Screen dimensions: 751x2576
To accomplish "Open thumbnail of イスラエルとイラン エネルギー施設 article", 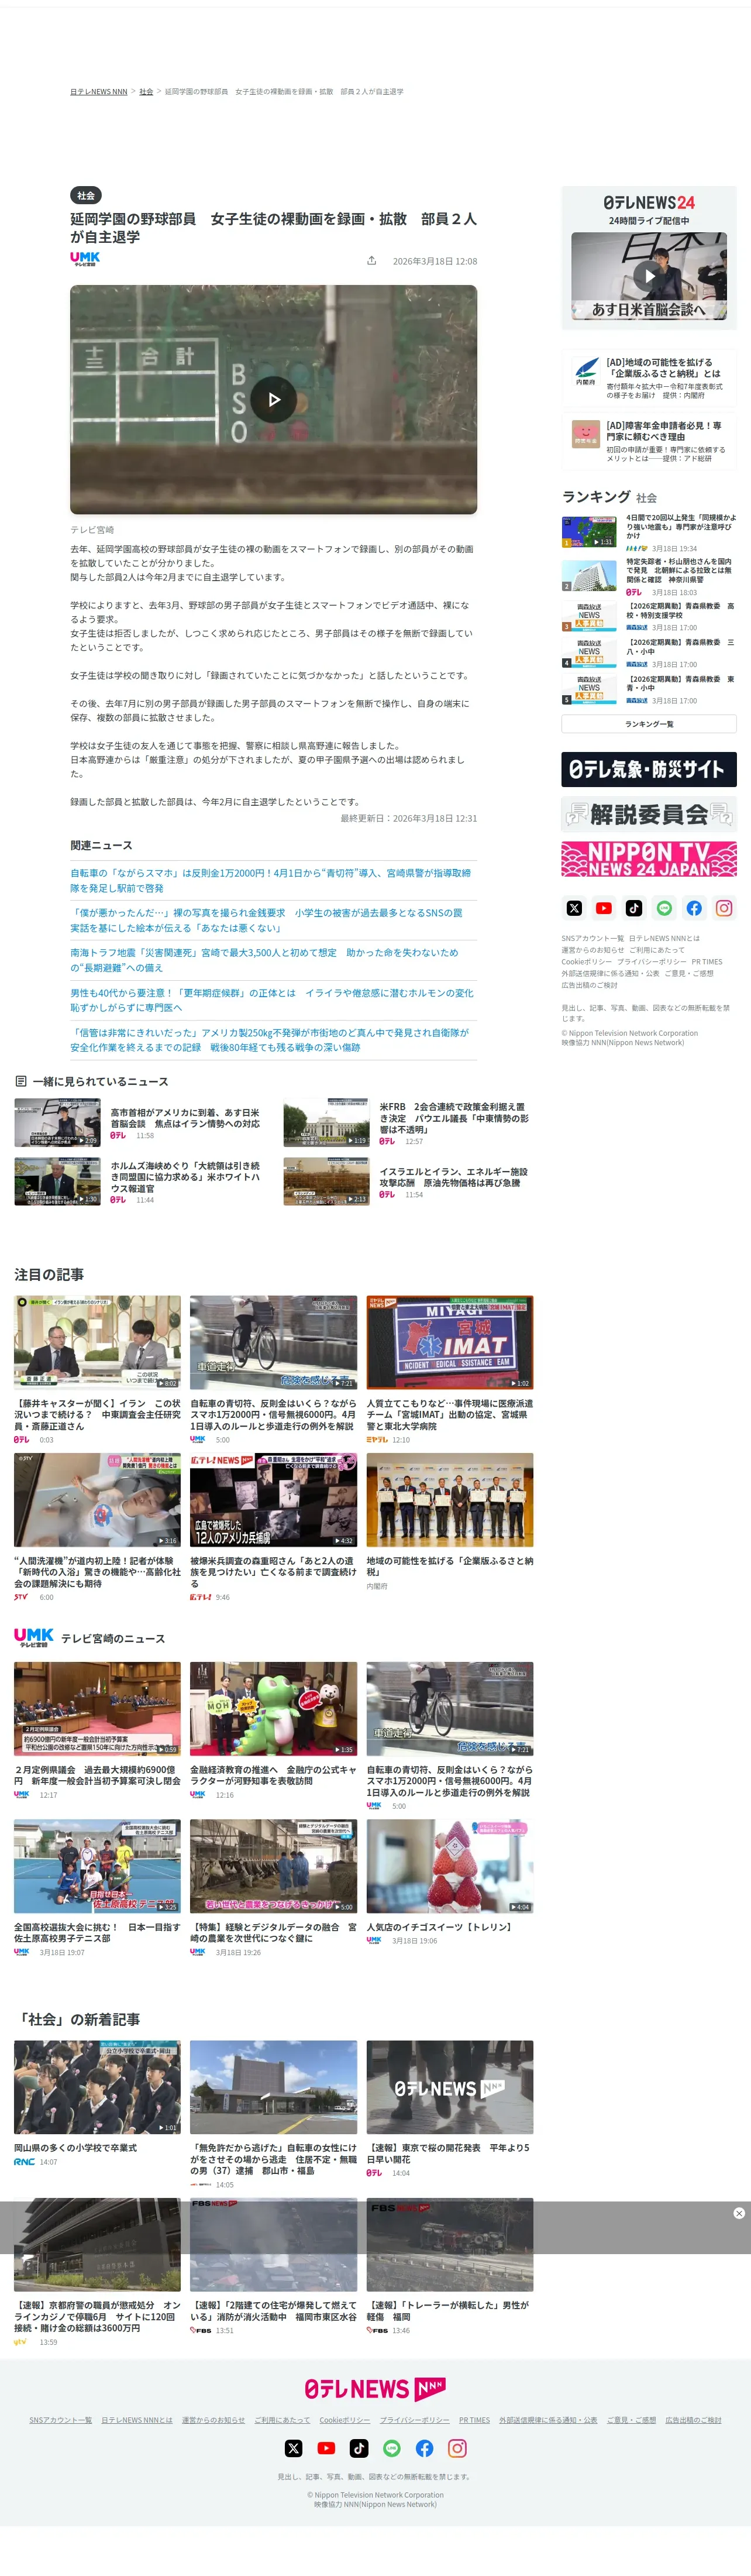I will point(326,1181).
